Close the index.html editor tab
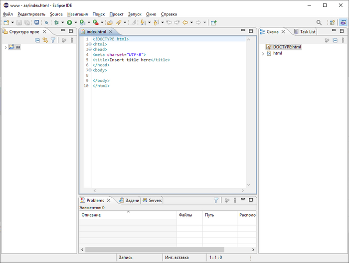The image size is (349, 263). coord(111,31)
